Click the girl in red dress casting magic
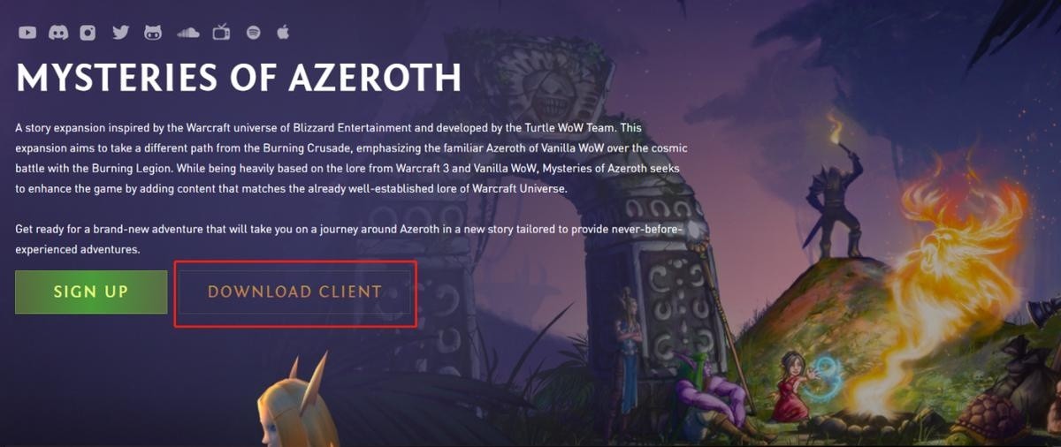 (x=793, y=385)
